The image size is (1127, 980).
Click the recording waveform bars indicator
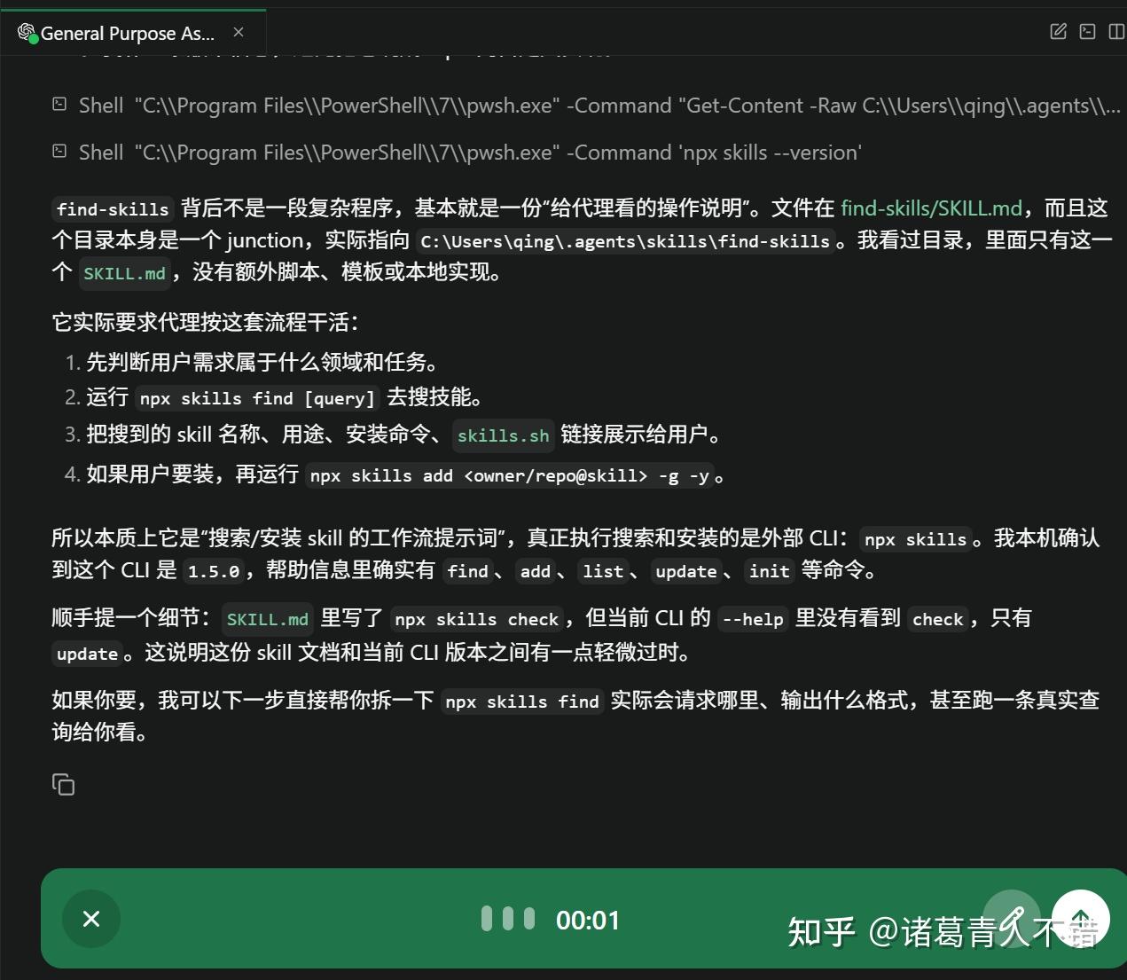coord(508,919)
